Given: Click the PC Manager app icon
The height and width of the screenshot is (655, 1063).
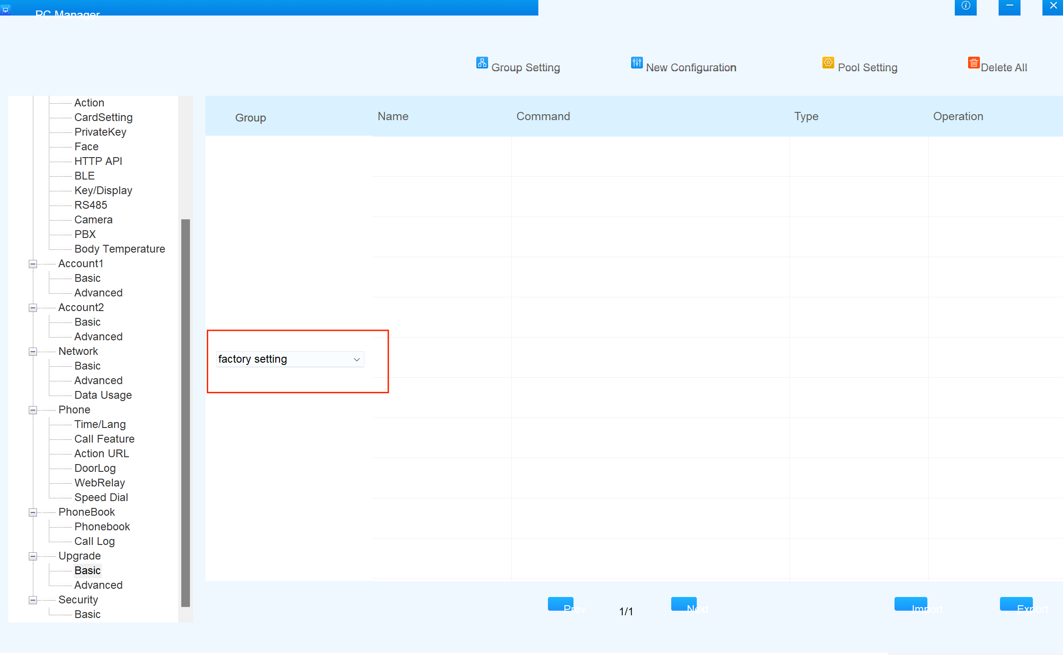Looking at the screenshot, I should (x=5, y=9).
